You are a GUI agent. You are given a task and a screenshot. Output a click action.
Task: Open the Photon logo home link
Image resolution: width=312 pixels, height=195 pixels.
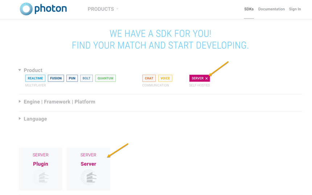coord(43,9)
